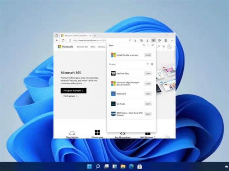Click the My Tracks app icon
Viewport: 229px width, 171px height.
[113, 104]
